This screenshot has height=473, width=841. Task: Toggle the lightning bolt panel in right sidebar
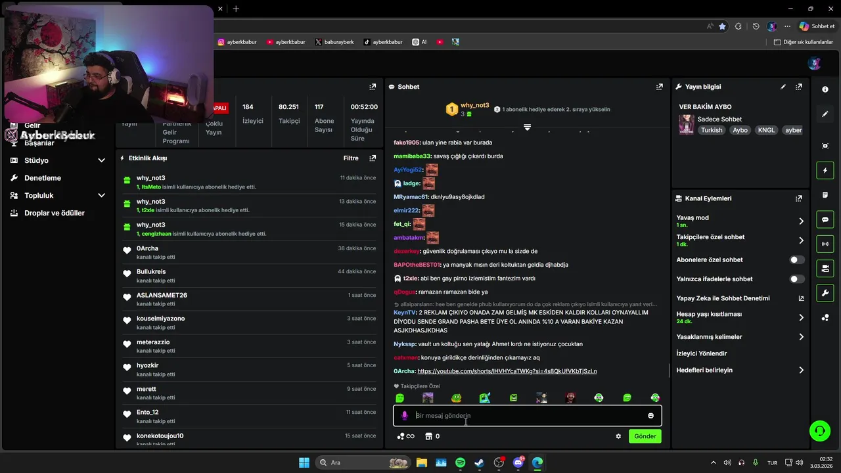(825, 171)
